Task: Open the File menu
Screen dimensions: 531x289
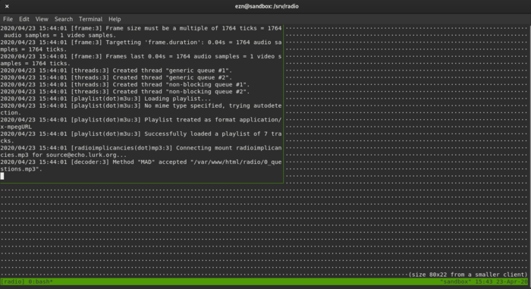Action: coord(8,19)
